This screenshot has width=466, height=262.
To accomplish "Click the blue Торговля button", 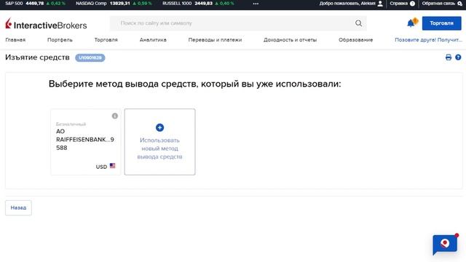I will click(442, 23).
